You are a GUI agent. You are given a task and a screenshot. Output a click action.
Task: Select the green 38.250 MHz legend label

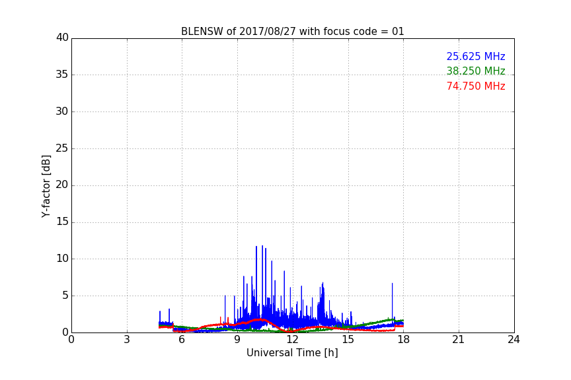(x=476, y=71)
